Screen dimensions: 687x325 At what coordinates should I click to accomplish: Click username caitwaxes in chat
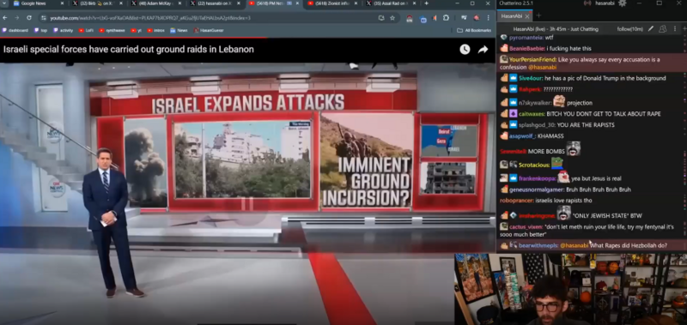[x=532, y=114]
